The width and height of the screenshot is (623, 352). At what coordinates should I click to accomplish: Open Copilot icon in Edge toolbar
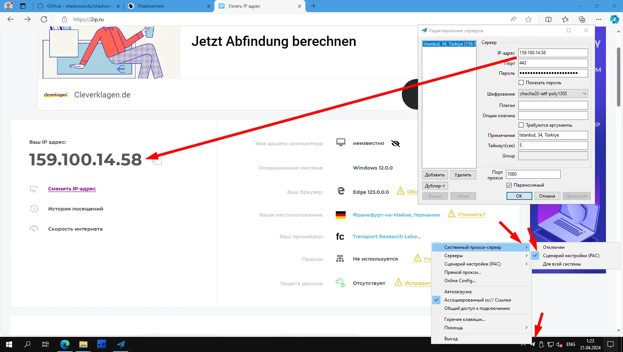pos(614,19)
